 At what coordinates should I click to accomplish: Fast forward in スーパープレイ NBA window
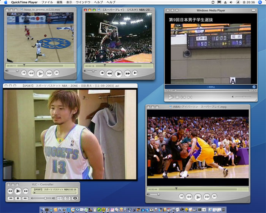(x=127, y=73)
